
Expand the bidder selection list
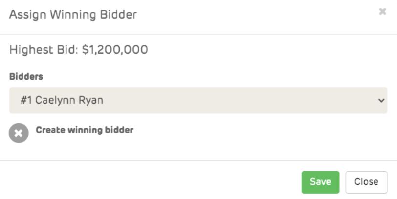[x=198, y=100]
